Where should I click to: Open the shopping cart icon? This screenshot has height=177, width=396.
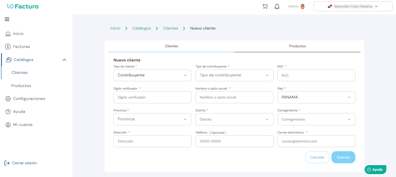[x=265, y=6]
